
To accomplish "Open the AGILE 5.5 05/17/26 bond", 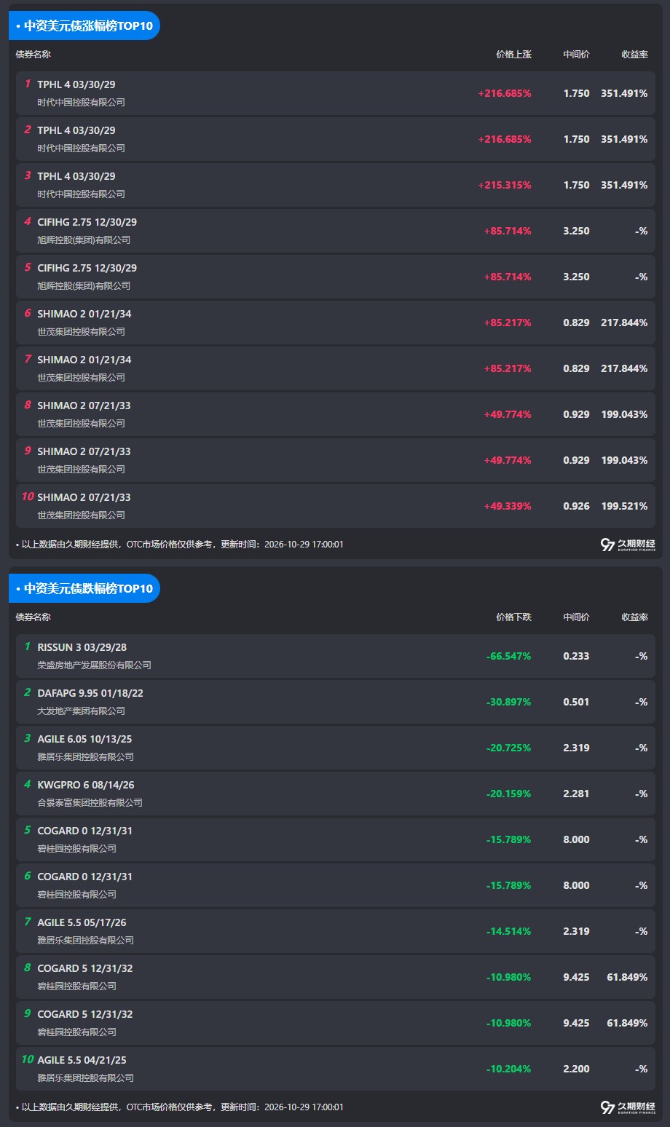I will [336, 931].
